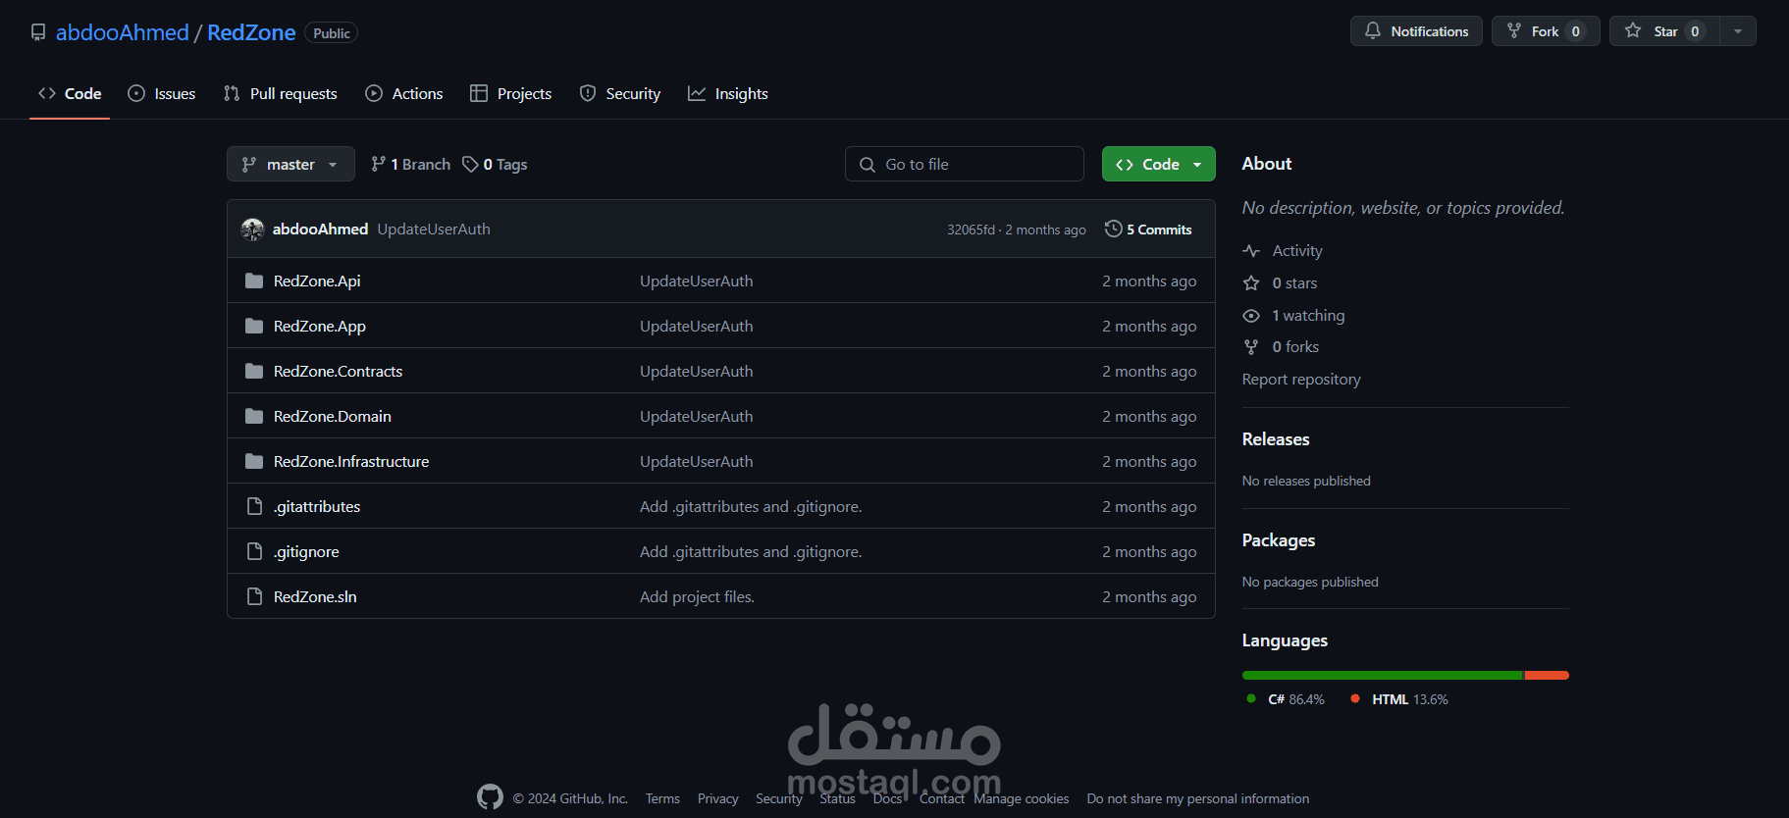Click the abdooAhmed avatar in commit row
This screenshot has height=818, width=1789.
(253, 230)
